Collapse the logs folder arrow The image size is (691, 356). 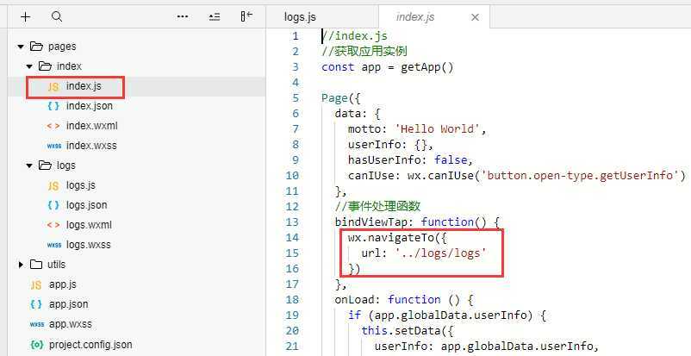pyautogui.click(x=29, y=166)
